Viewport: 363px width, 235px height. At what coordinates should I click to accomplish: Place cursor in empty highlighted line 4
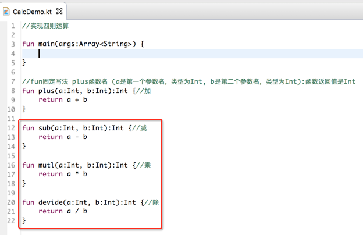193,54
